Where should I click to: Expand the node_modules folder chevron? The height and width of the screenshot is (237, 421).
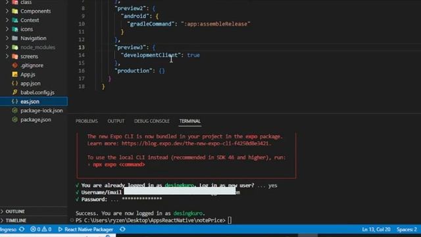(x=7, y=47)
